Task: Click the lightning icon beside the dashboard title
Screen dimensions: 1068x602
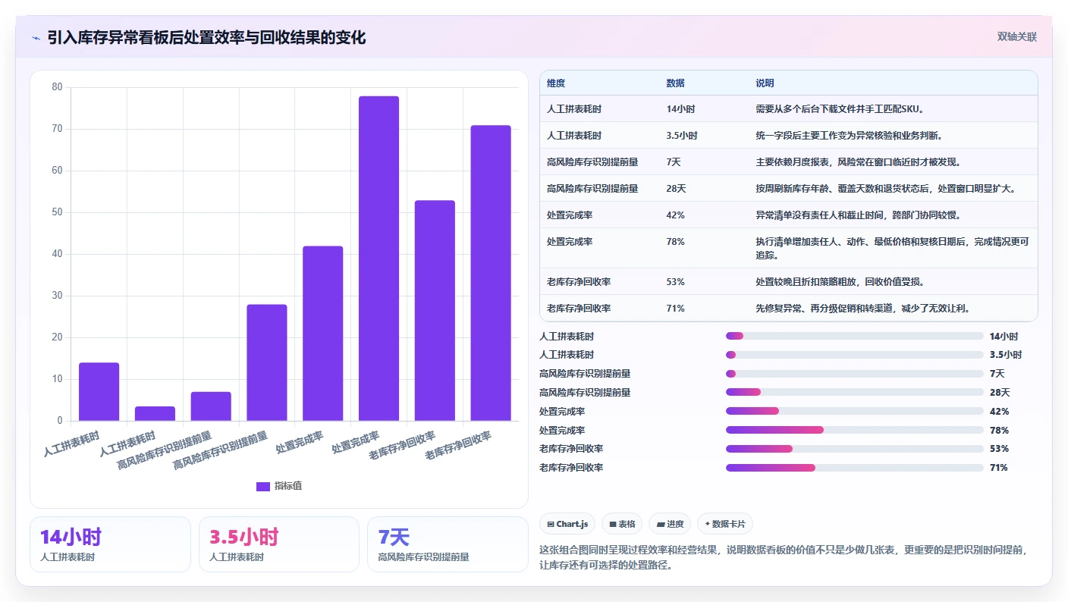Action: [x=36, y=38]
